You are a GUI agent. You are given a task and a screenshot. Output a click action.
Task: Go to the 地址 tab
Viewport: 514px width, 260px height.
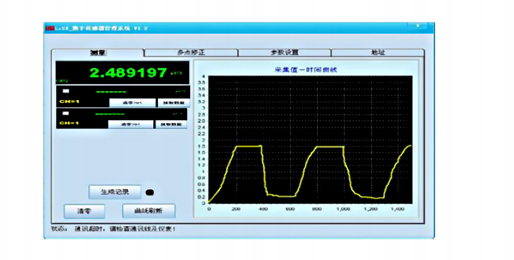pos(378,53)
